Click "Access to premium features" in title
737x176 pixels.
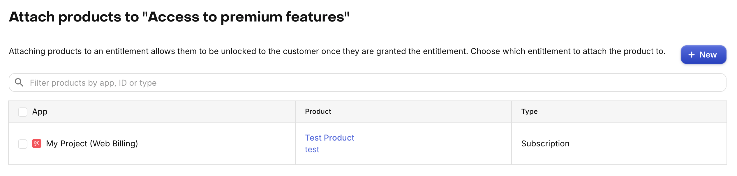[246, 17]
